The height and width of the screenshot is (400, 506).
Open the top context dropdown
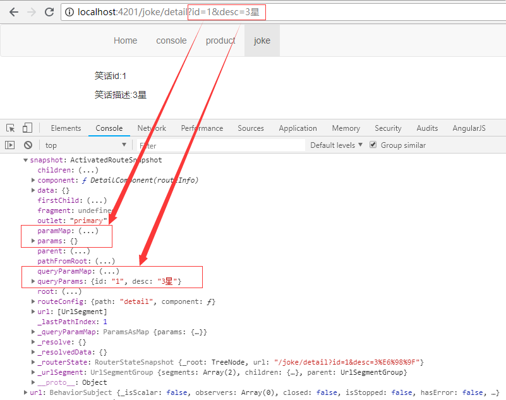pyautogui.click(x=85, y=145)
